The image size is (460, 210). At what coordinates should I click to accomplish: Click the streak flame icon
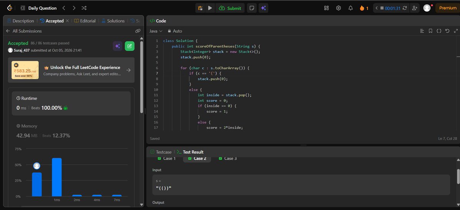pyautogui.click(x=362, y=8)
